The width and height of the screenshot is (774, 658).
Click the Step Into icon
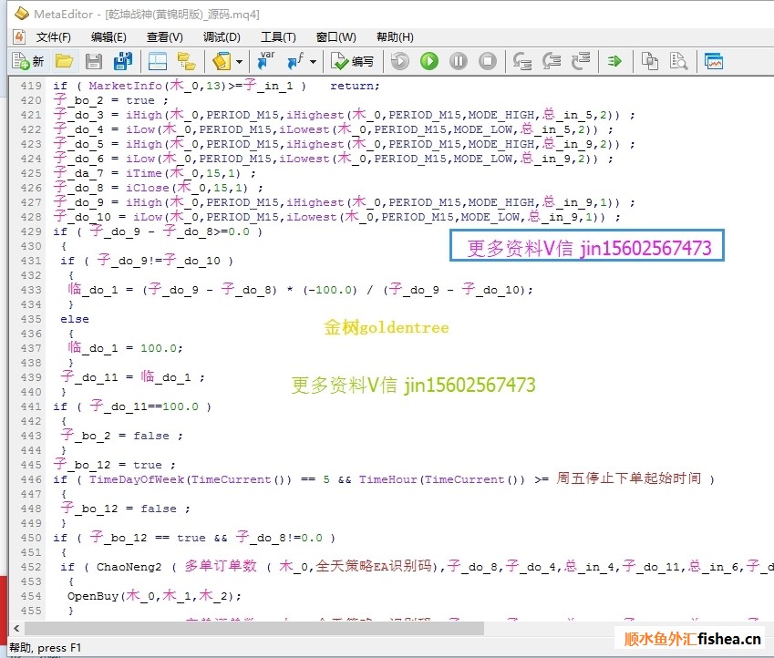click(x=522, y=61)
